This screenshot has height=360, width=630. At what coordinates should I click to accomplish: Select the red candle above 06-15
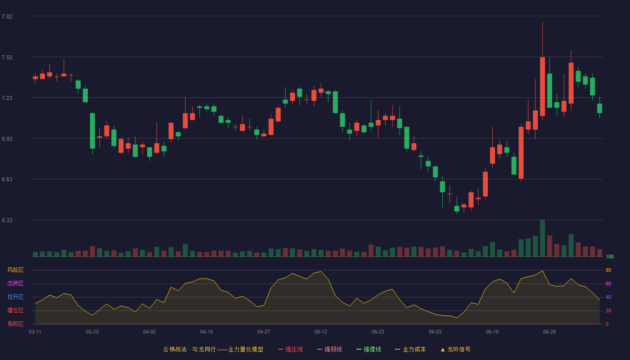492,155
